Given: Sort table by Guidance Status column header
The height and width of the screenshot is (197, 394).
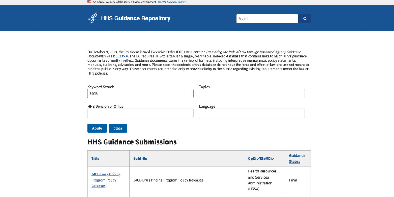Looking at the screenshot, I should [x=297, y=159].
